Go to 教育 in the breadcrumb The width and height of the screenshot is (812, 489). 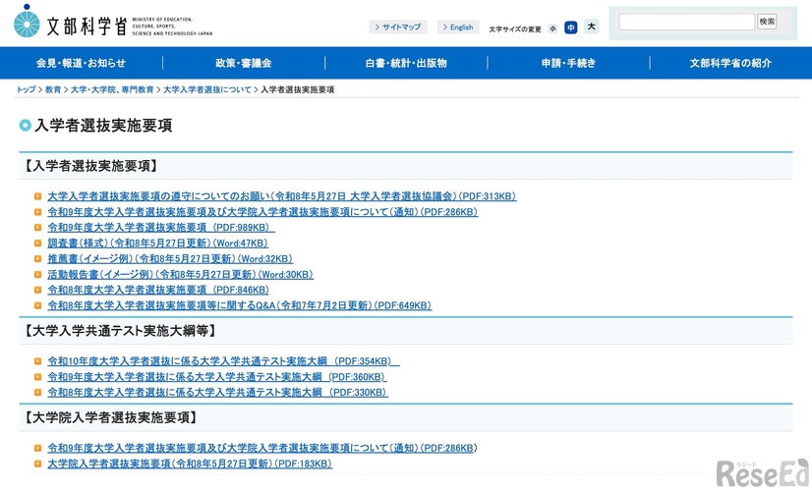pos(53,89)
